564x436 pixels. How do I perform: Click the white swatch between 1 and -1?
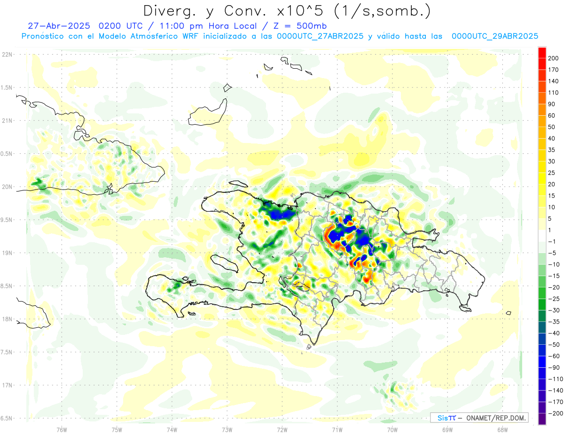pyautogui.click(x=542, y=236)
